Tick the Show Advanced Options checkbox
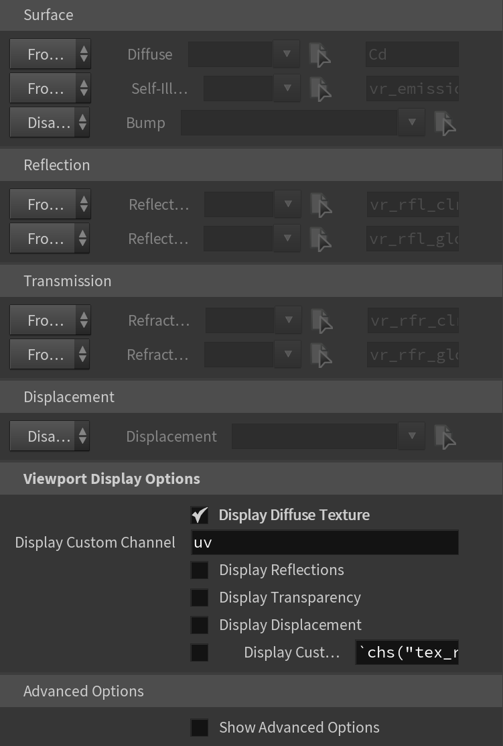Image resolution: width=503 pixels, height=746 pixels. [199, 727]
